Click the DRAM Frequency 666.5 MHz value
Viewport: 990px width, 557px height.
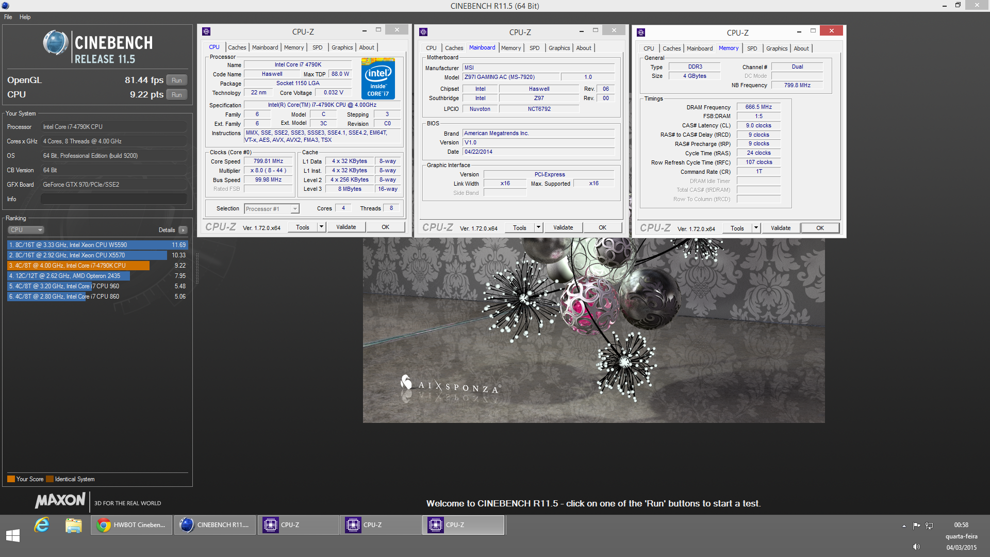point(758,107)
